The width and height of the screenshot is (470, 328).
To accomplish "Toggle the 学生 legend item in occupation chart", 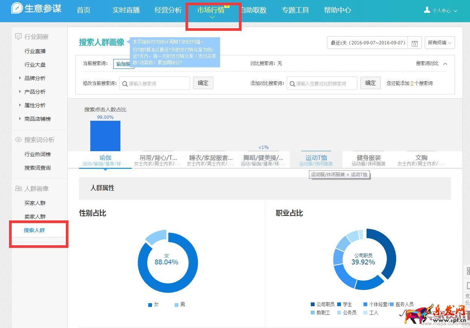I will tap(344, 304).
